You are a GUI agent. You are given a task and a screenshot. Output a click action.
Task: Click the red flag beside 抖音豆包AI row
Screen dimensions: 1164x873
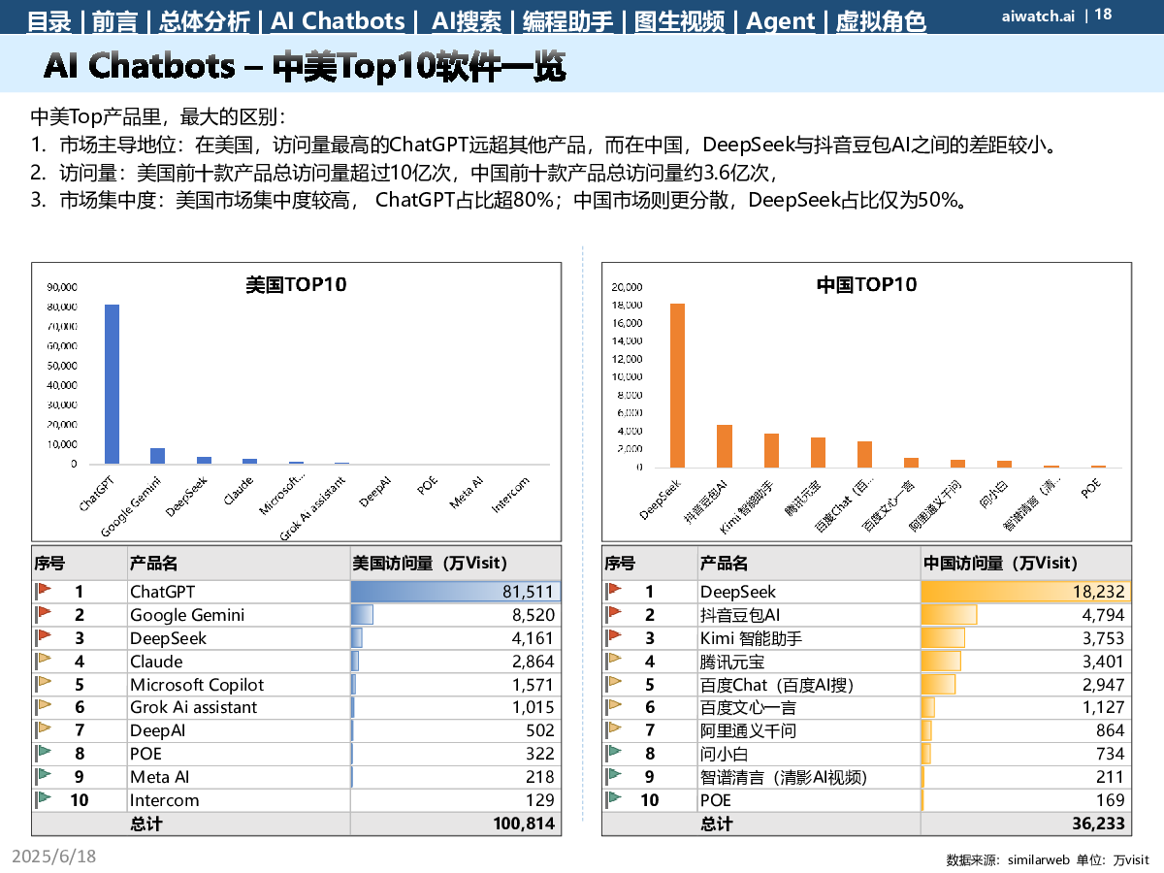(x=613, y=614)
